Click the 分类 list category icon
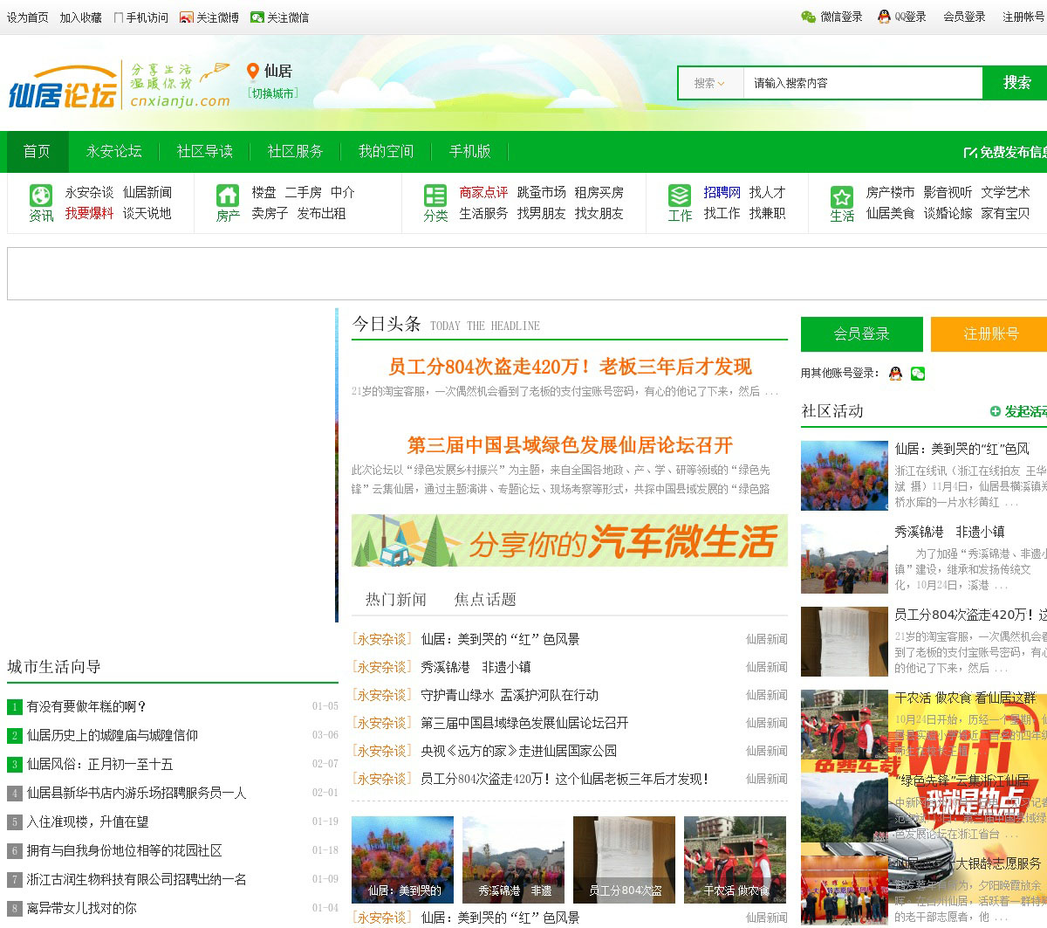 point(435,196)
